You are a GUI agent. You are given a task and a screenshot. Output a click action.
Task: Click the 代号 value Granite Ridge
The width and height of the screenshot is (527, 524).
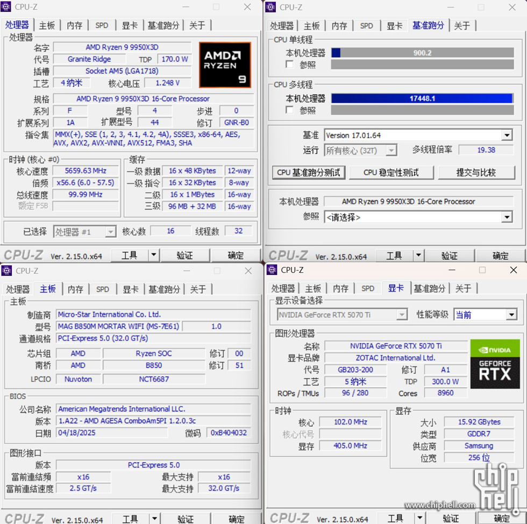(89, 59)
